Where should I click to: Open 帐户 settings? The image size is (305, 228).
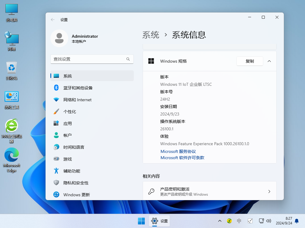(x=92, y=135)
